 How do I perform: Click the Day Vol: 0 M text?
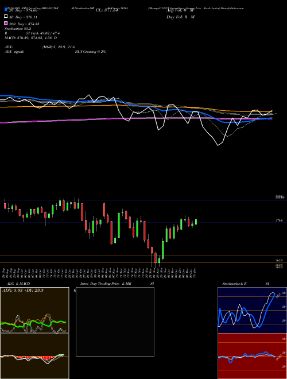point(180,17)
